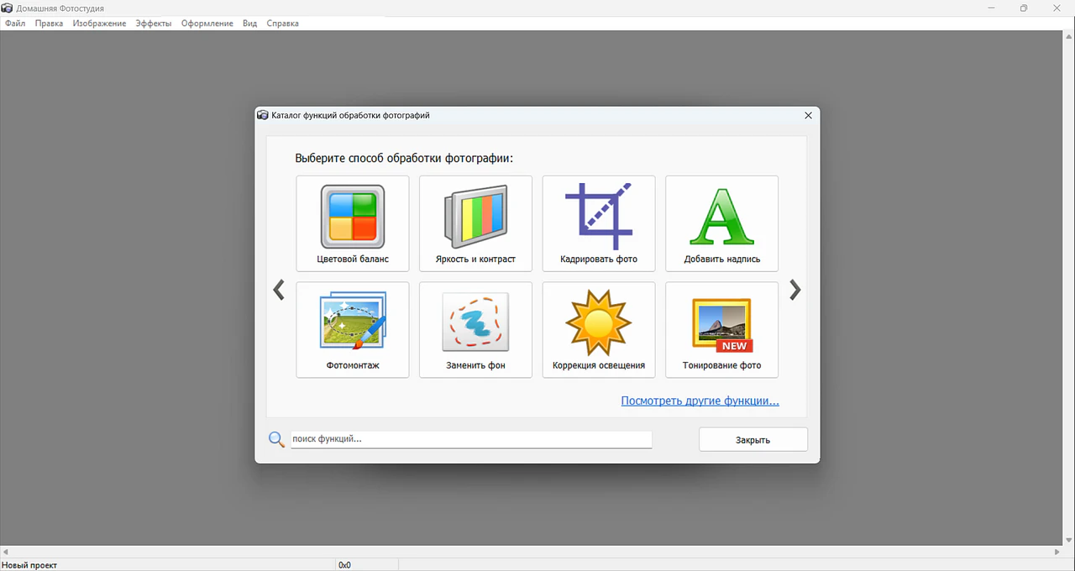
Task: Choose Кадрировать фото crop tool
Action: [x=599, y=223]
